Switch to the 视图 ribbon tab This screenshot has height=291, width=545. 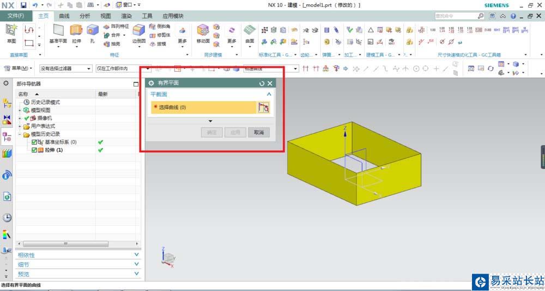(x=106, y=16)
